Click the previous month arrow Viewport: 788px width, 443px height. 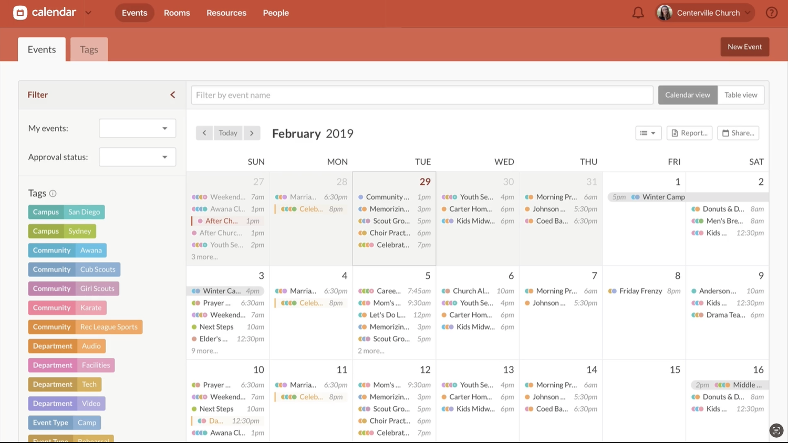tap(204, 133)
